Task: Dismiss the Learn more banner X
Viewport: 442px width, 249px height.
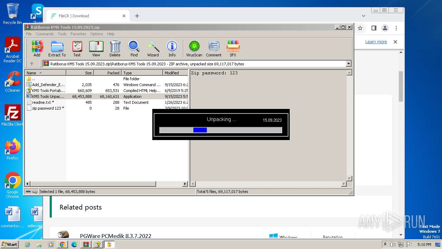Action: point(395,42)
